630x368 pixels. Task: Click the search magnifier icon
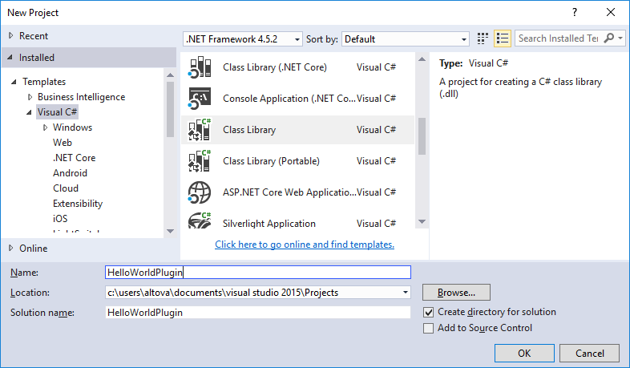point(609,38)
